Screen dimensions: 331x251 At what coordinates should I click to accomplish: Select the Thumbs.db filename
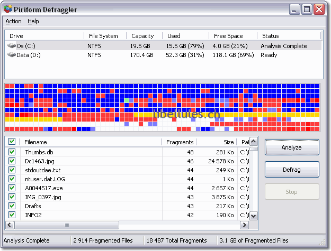[39, 152]
